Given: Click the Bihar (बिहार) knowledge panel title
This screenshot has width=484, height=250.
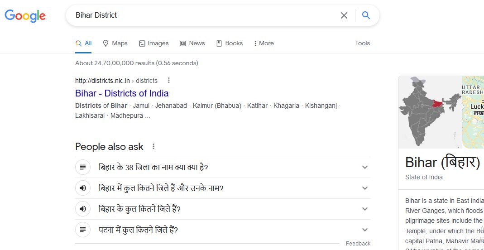Looking at the screenshot, I should (x=443, y=162).
